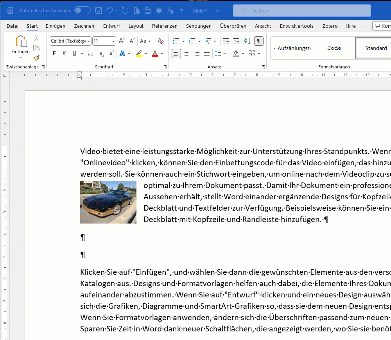
Task: Select the Code style
Action: 334,48
